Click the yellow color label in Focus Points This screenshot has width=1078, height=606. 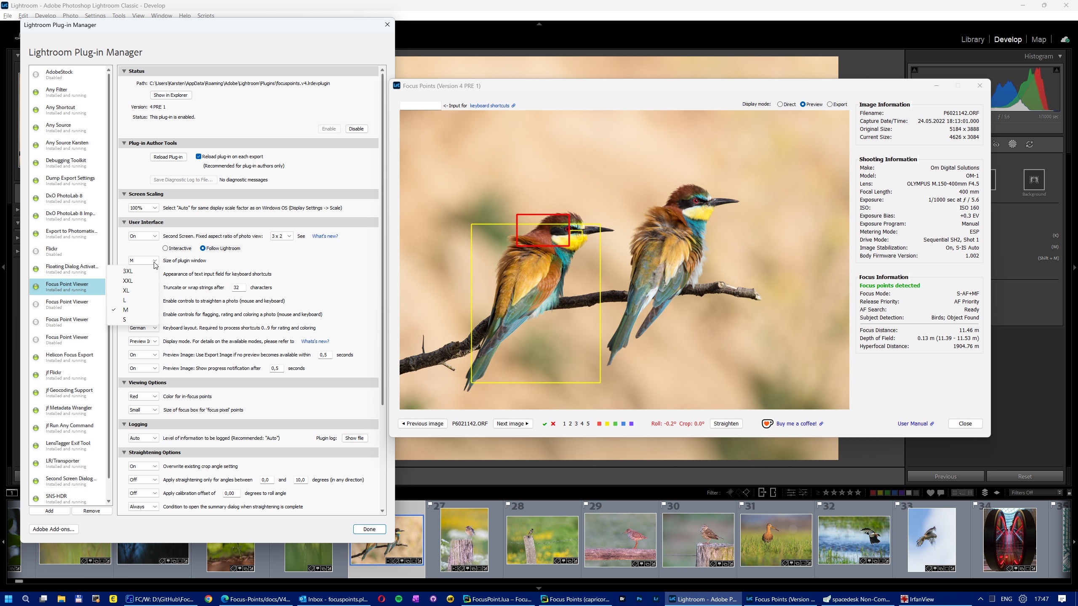pyautogui.click(x=607, y=424)
